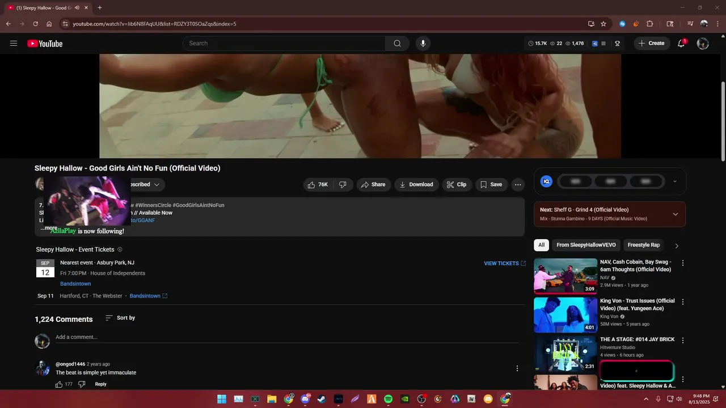Select Freestyle Rap filter chip
The image size is (726, 408).
[644, 245]
